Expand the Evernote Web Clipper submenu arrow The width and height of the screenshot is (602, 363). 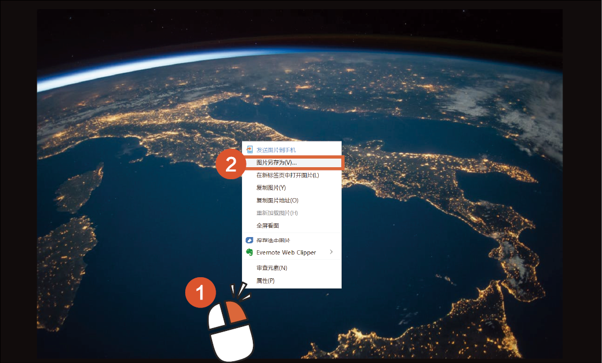pyautogui.click(x=331, y=252)
